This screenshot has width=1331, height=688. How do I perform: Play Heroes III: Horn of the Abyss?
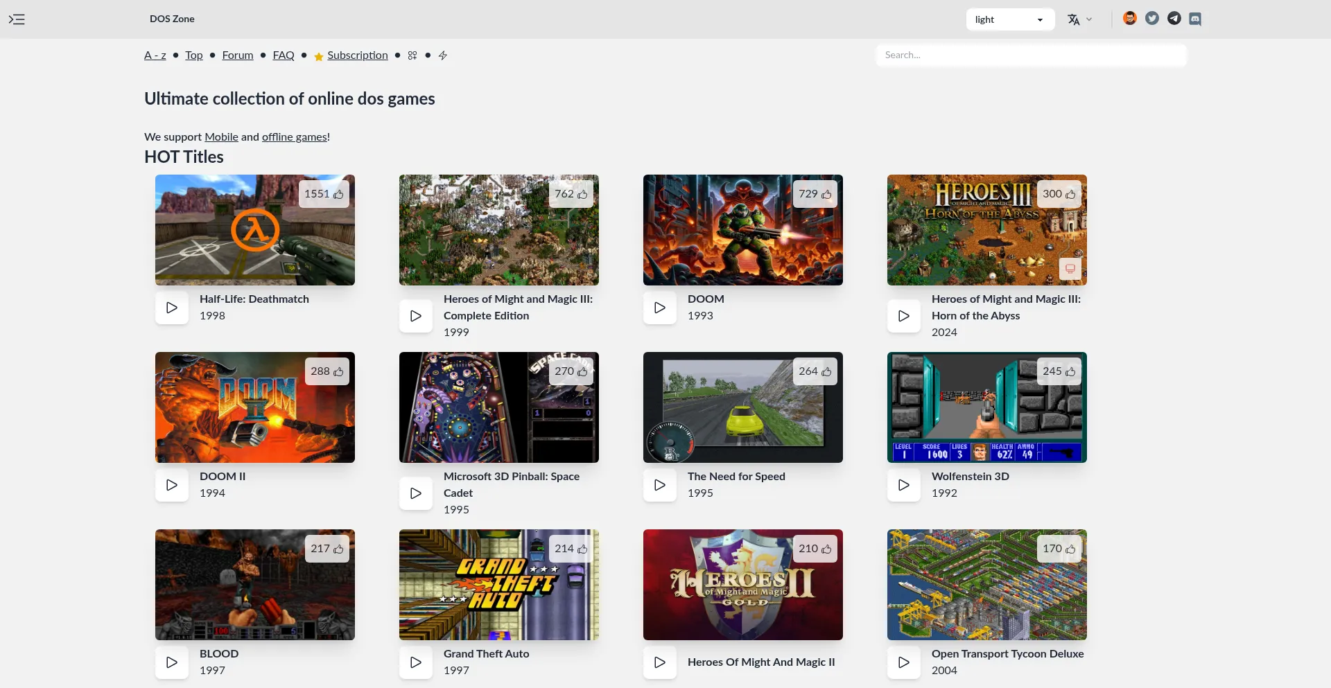click(904, 316)
